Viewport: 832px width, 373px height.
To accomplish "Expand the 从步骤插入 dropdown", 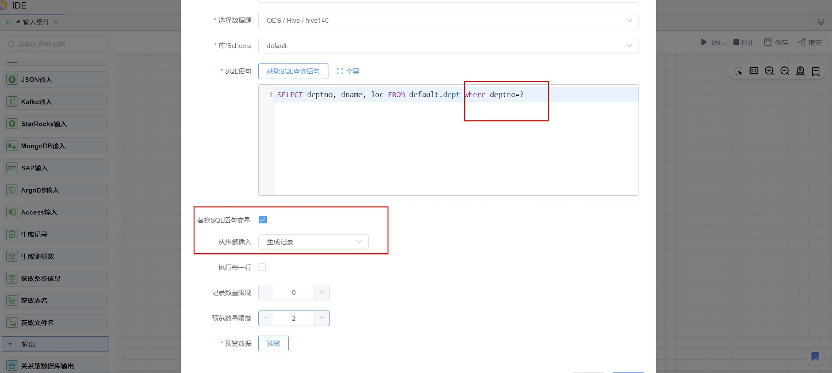I will tap(313, 242).
